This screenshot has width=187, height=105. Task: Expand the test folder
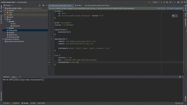(x=7, y=28)
